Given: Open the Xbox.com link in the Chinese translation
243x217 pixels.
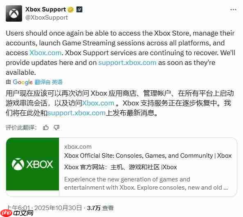Looking at the screenshot, I should tap(98, 103).
